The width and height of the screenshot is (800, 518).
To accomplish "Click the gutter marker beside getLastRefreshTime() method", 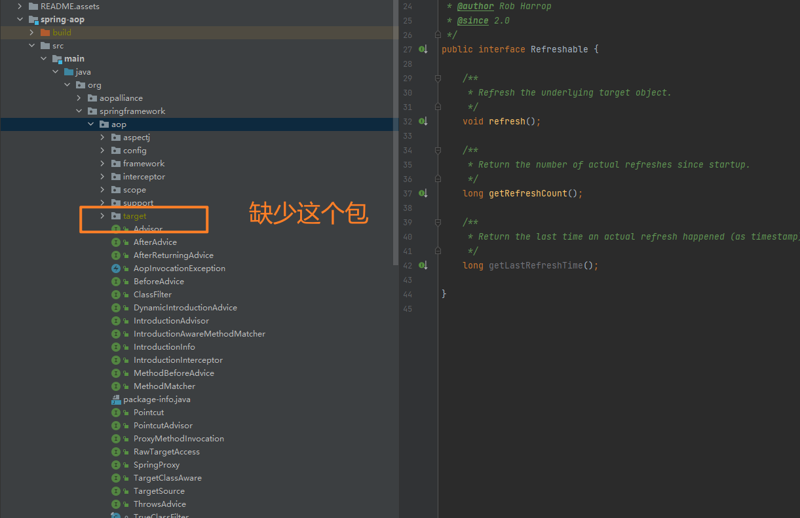I will coord(423,266).
